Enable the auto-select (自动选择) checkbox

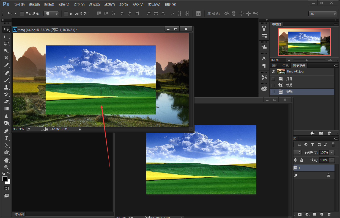pos(22,13)
